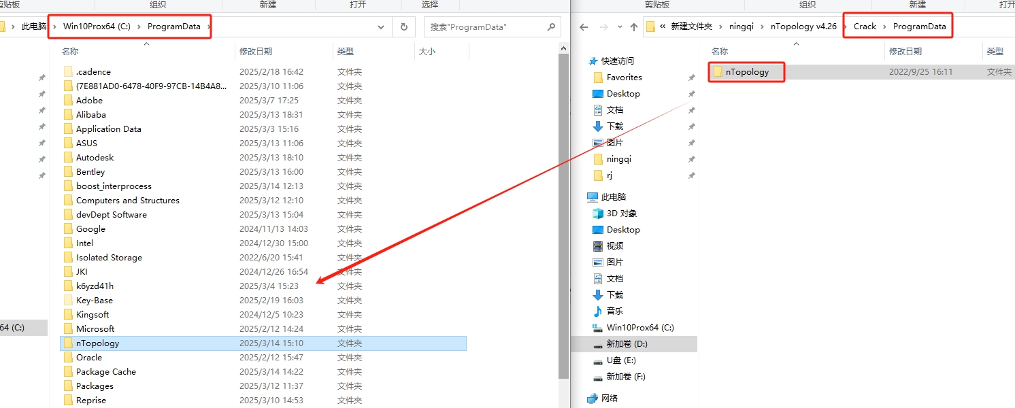Select ProgramData breadcrumb in left address bar
The height and width of the screenshot is (408, 1015).
point(174,27)
